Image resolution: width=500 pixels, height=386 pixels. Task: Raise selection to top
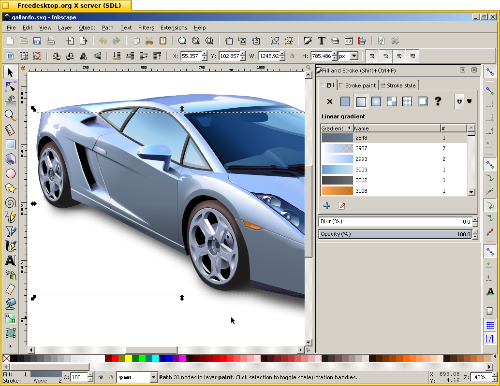(157, 57)
